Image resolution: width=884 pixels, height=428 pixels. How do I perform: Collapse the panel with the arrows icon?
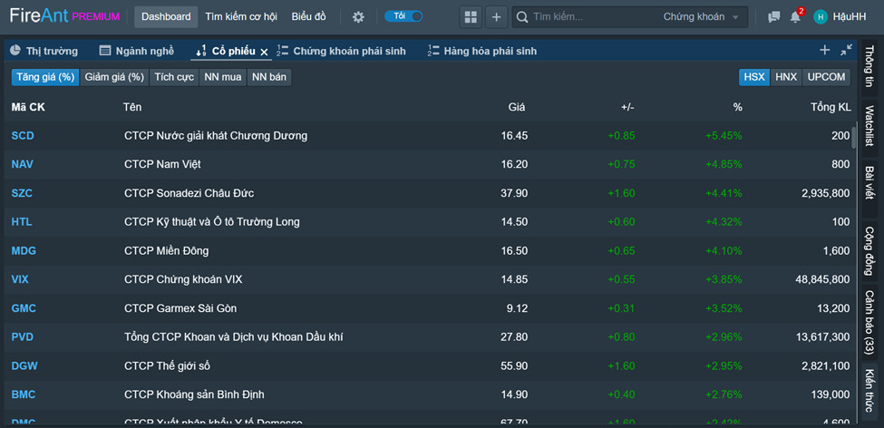click(846, 50)
